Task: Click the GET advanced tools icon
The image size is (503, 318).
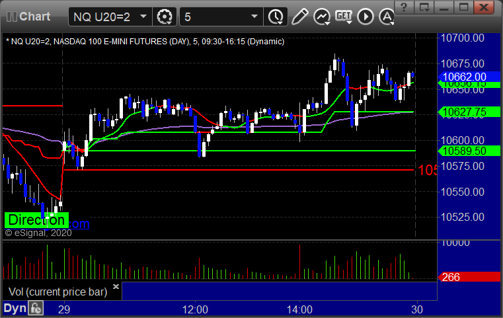Action: coord(344,17)
